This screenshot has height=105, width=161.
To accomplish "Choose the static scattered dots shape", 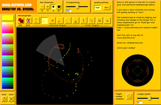I will point(92,21).
